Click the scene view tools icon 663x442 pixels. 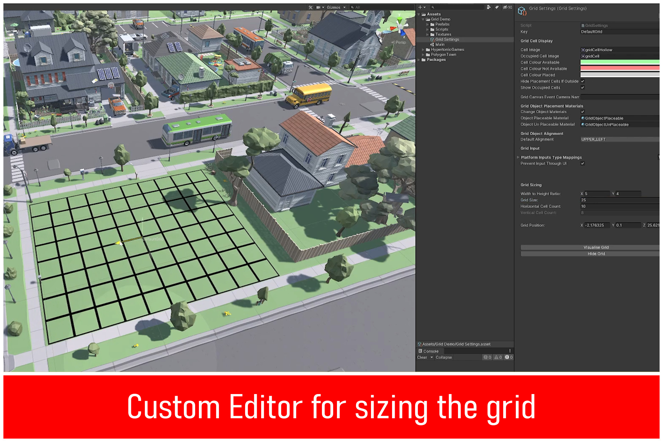311,7
